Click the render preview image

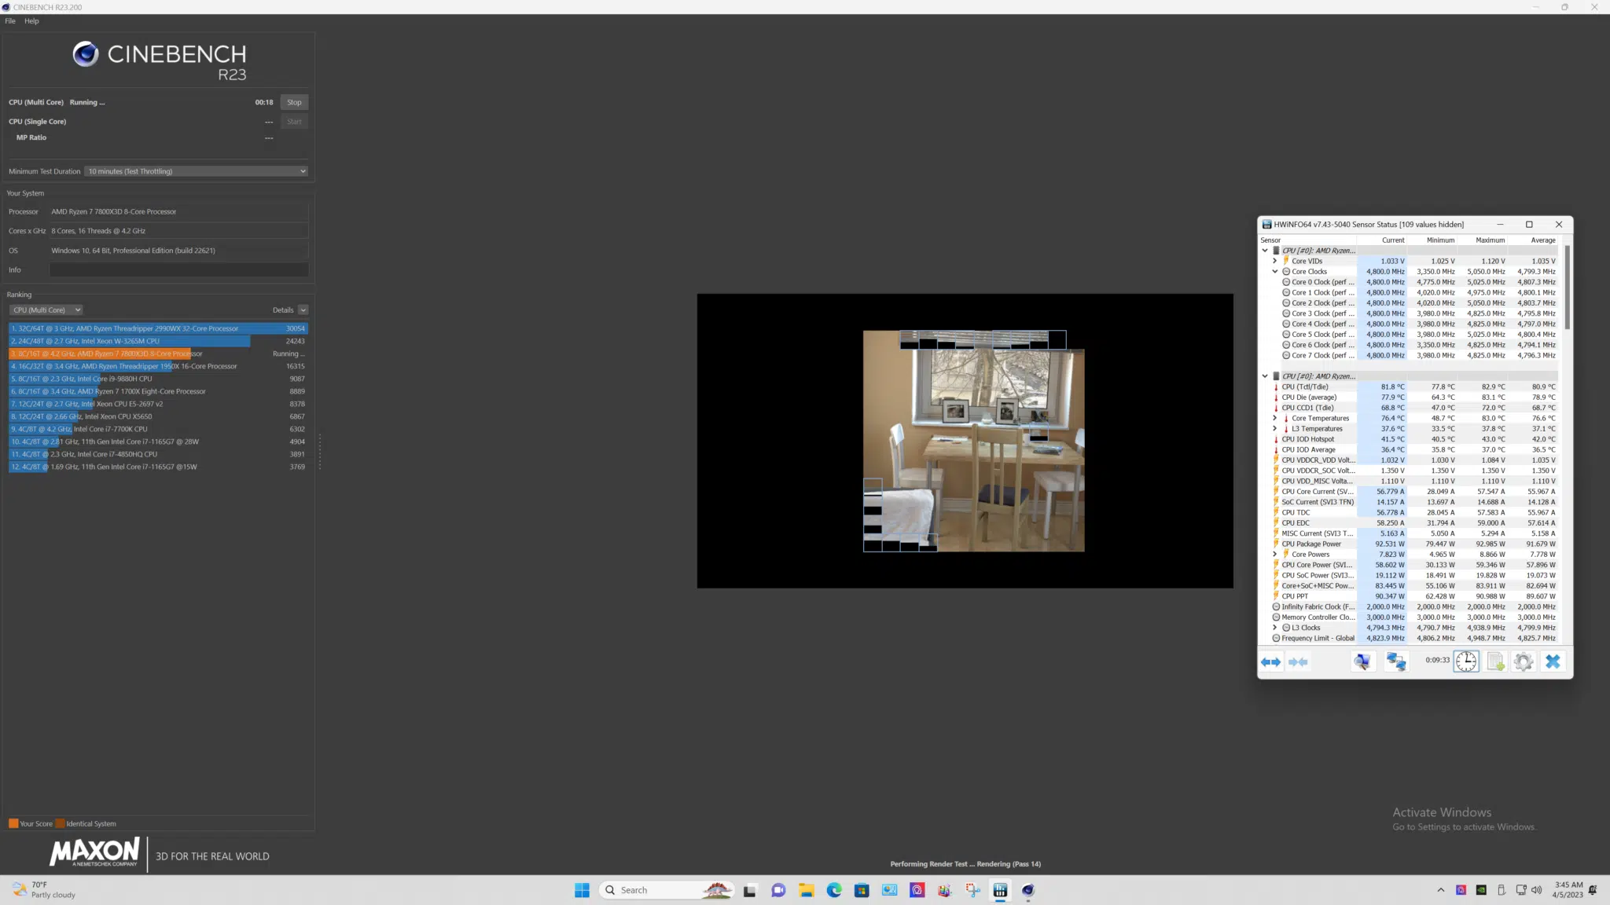(965, 441)
